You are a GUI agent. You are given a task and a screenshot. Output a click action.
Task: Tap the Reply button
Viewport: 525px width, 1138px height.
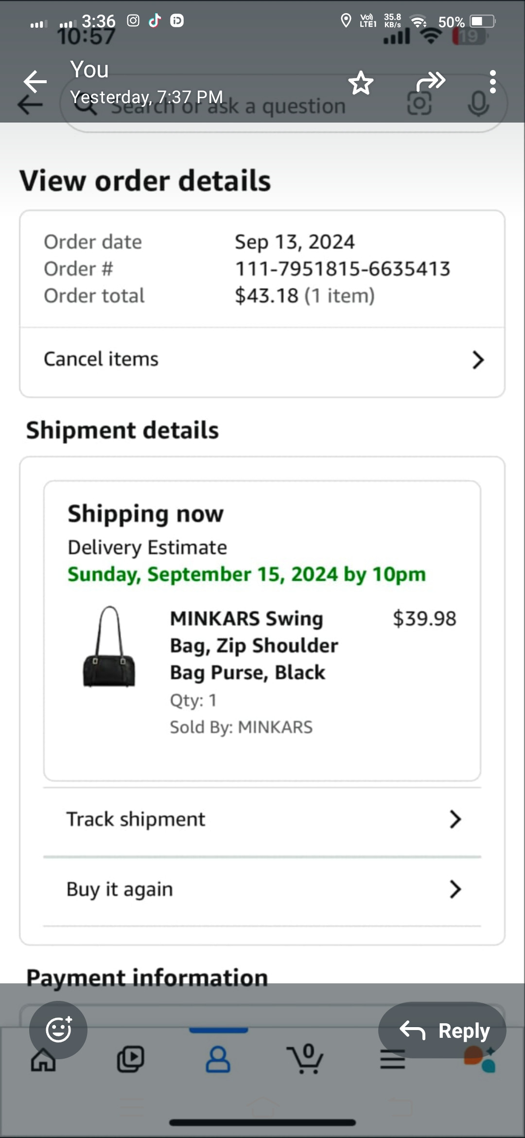point(442,1030)
